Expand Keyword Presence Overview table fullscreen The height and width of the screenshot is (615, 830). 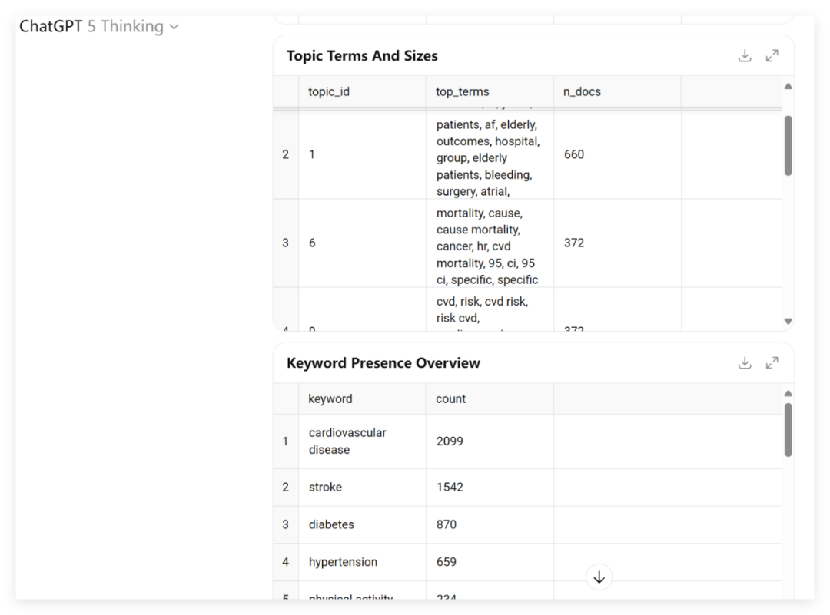(x=772, y=362)
